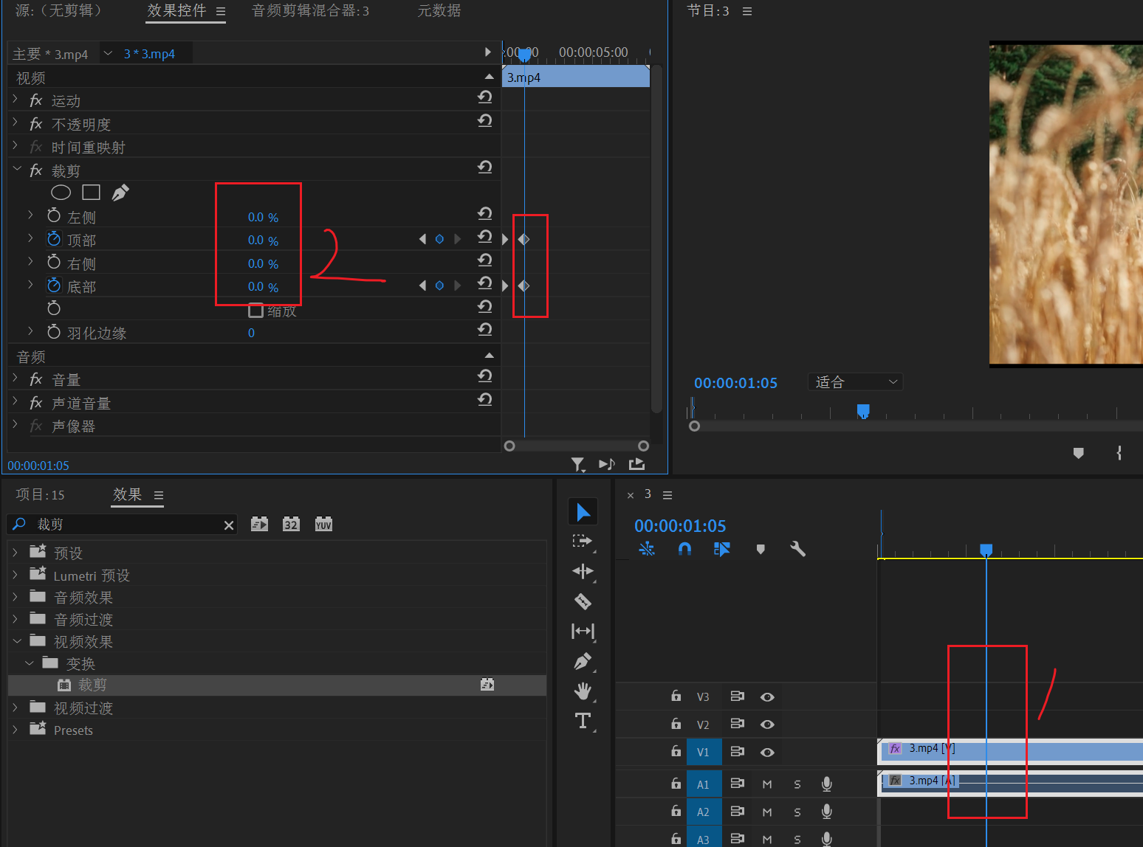Add keyframe button for 底部

tap(439, 286)
